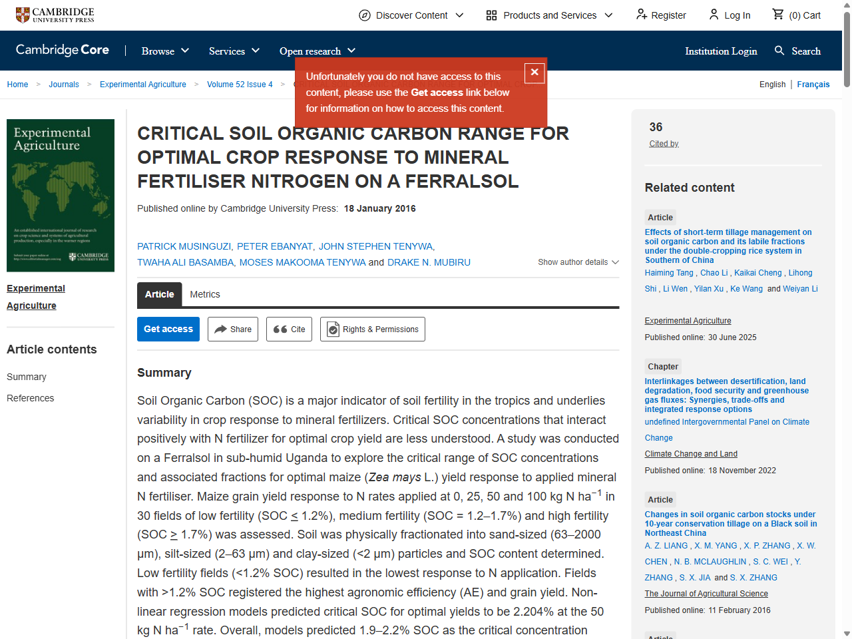Open the Discover Content dropdown

click(x=411, y=15)
